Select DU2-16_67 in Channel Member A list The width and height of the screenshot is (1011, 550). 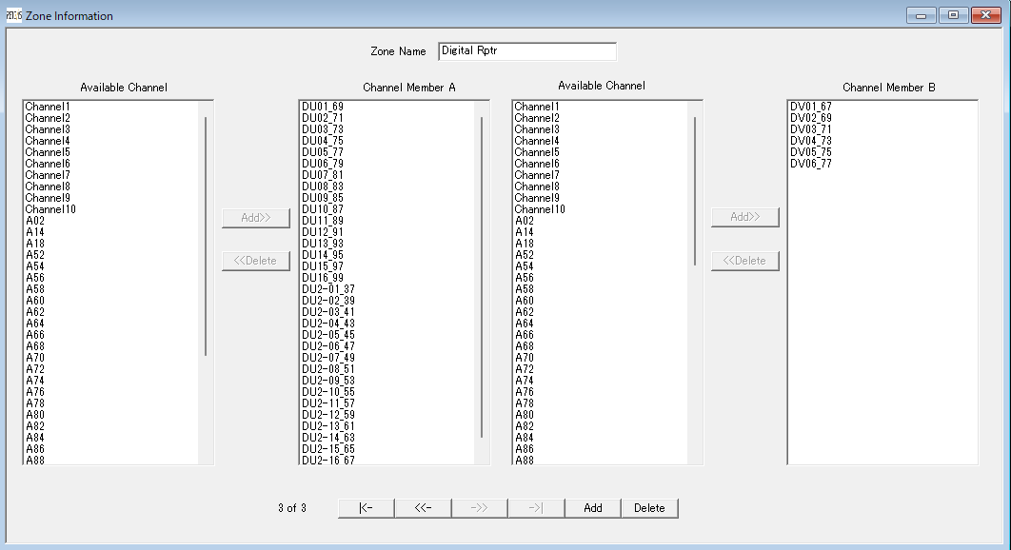click(328, 461)
